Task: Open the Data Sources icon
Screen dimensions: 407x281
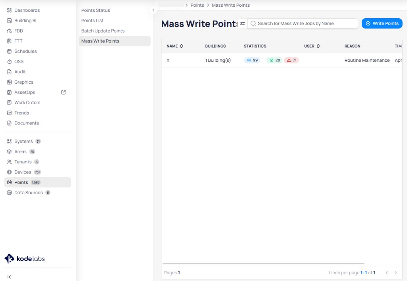Action: click(x=10, y=193)
